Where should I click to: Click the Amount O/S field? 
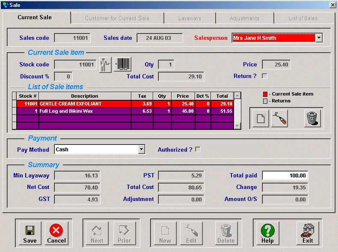(285, 200)
